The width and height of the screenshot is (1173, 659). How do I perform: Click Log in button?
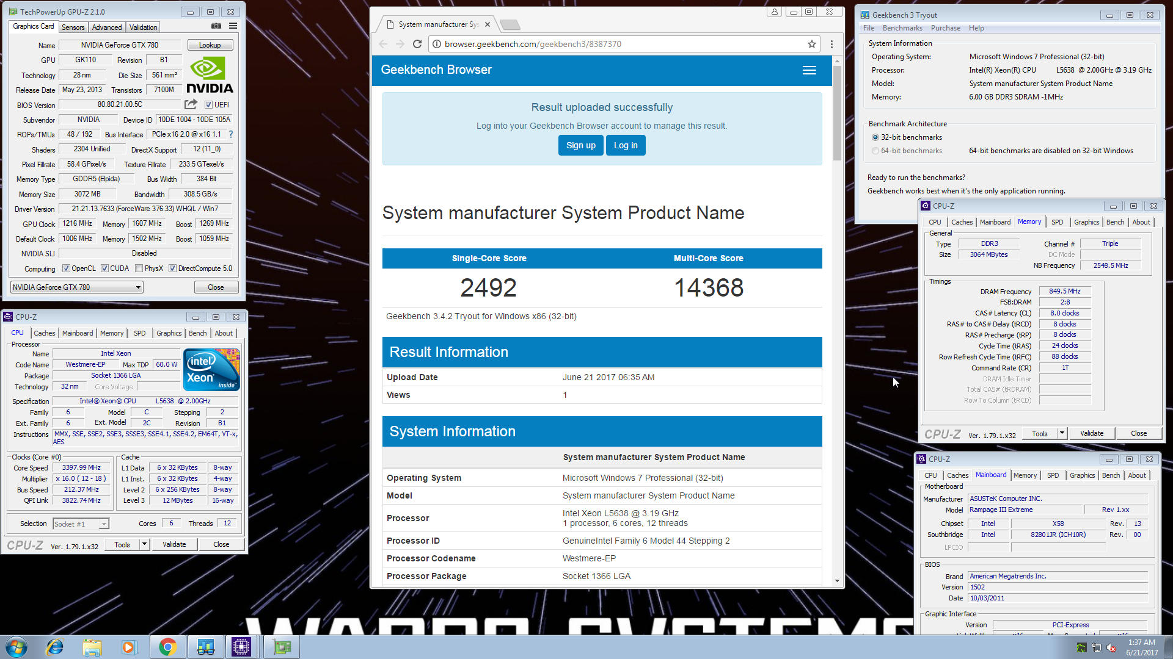(x=626, y=145)
